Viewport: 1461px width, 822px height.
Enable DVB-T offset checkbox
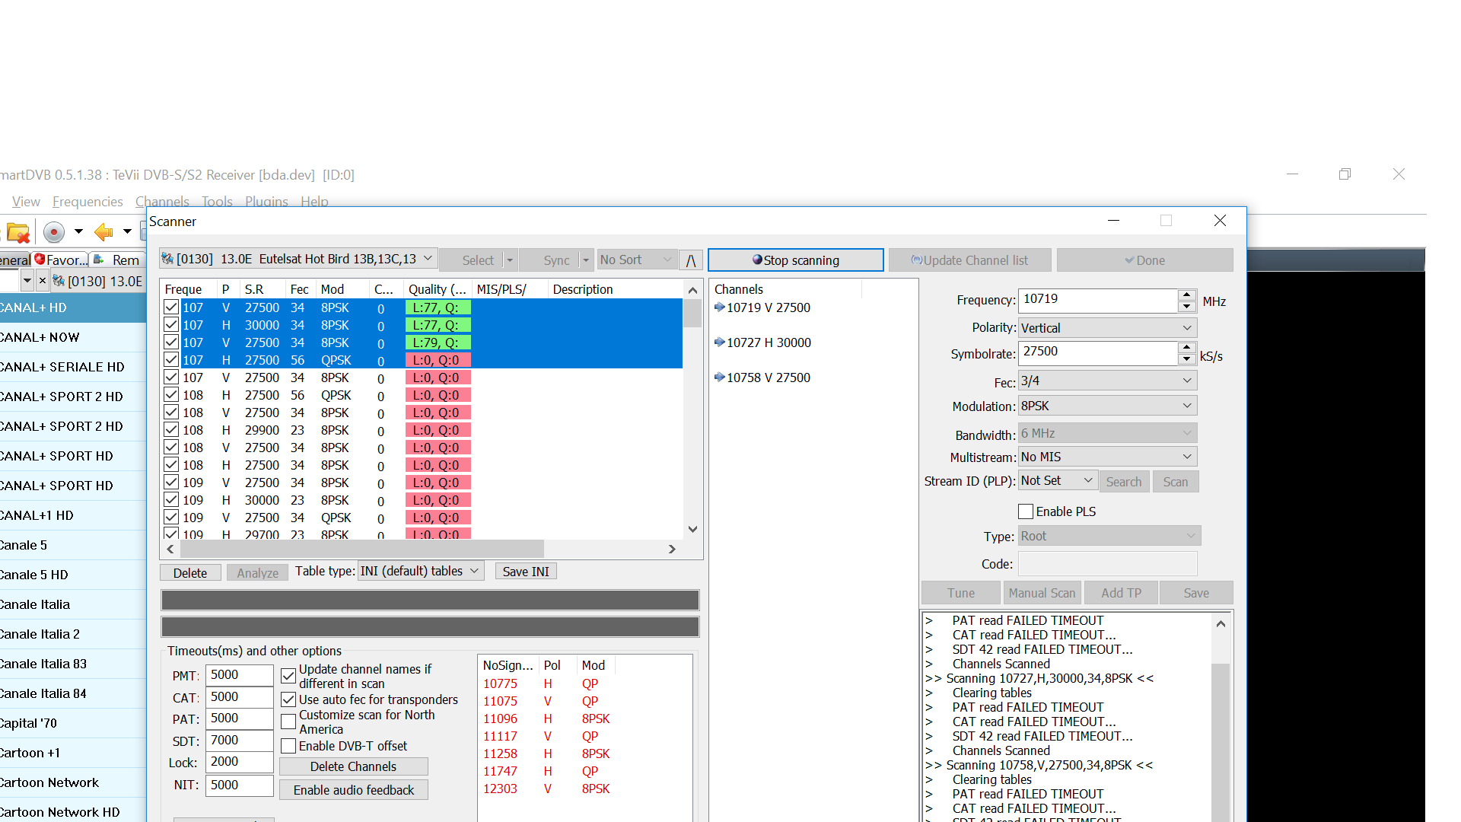pos(288,746)
